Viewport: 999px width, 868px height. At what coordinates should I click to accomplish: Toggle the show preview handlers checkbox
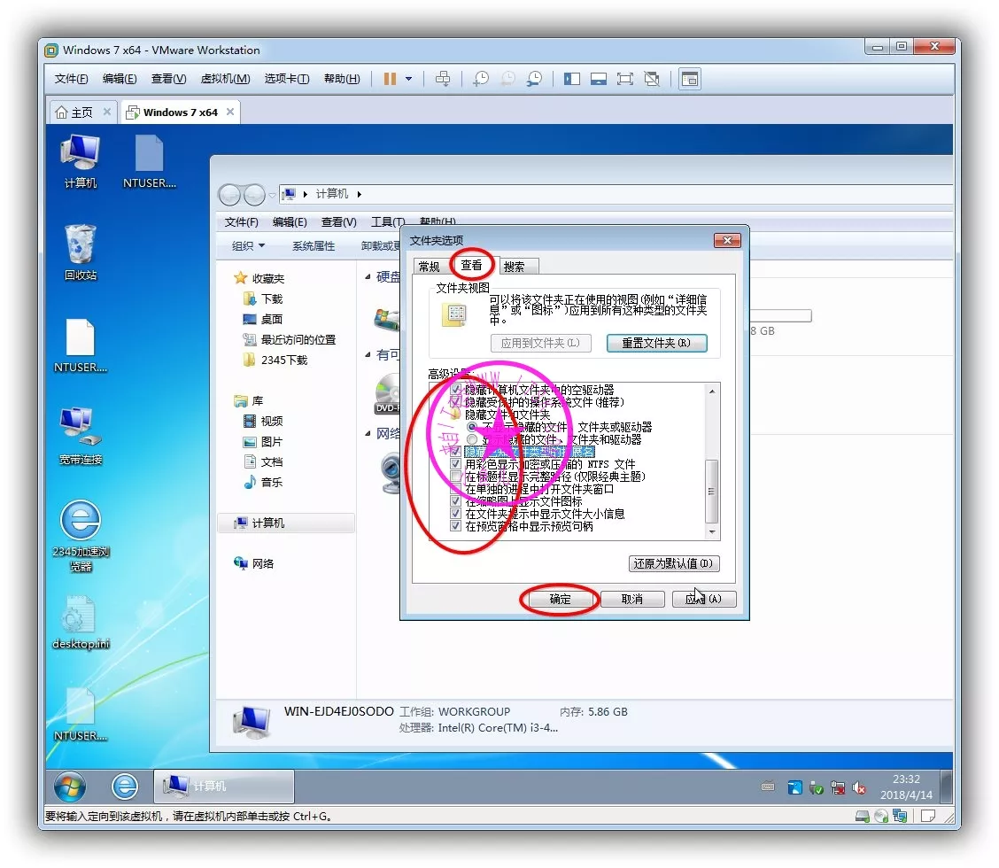click(456, 526)
